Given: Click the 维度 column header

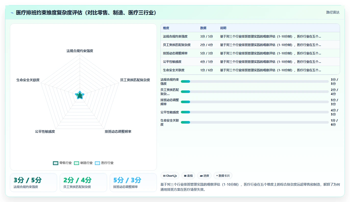Looking at the screenshot, I should [x=166, y=28].
